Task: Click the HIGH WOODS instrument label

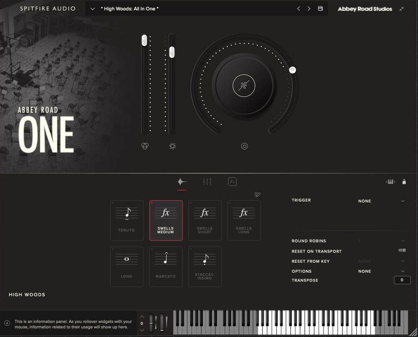Action: pyautogui.click(x=27, y=295)
